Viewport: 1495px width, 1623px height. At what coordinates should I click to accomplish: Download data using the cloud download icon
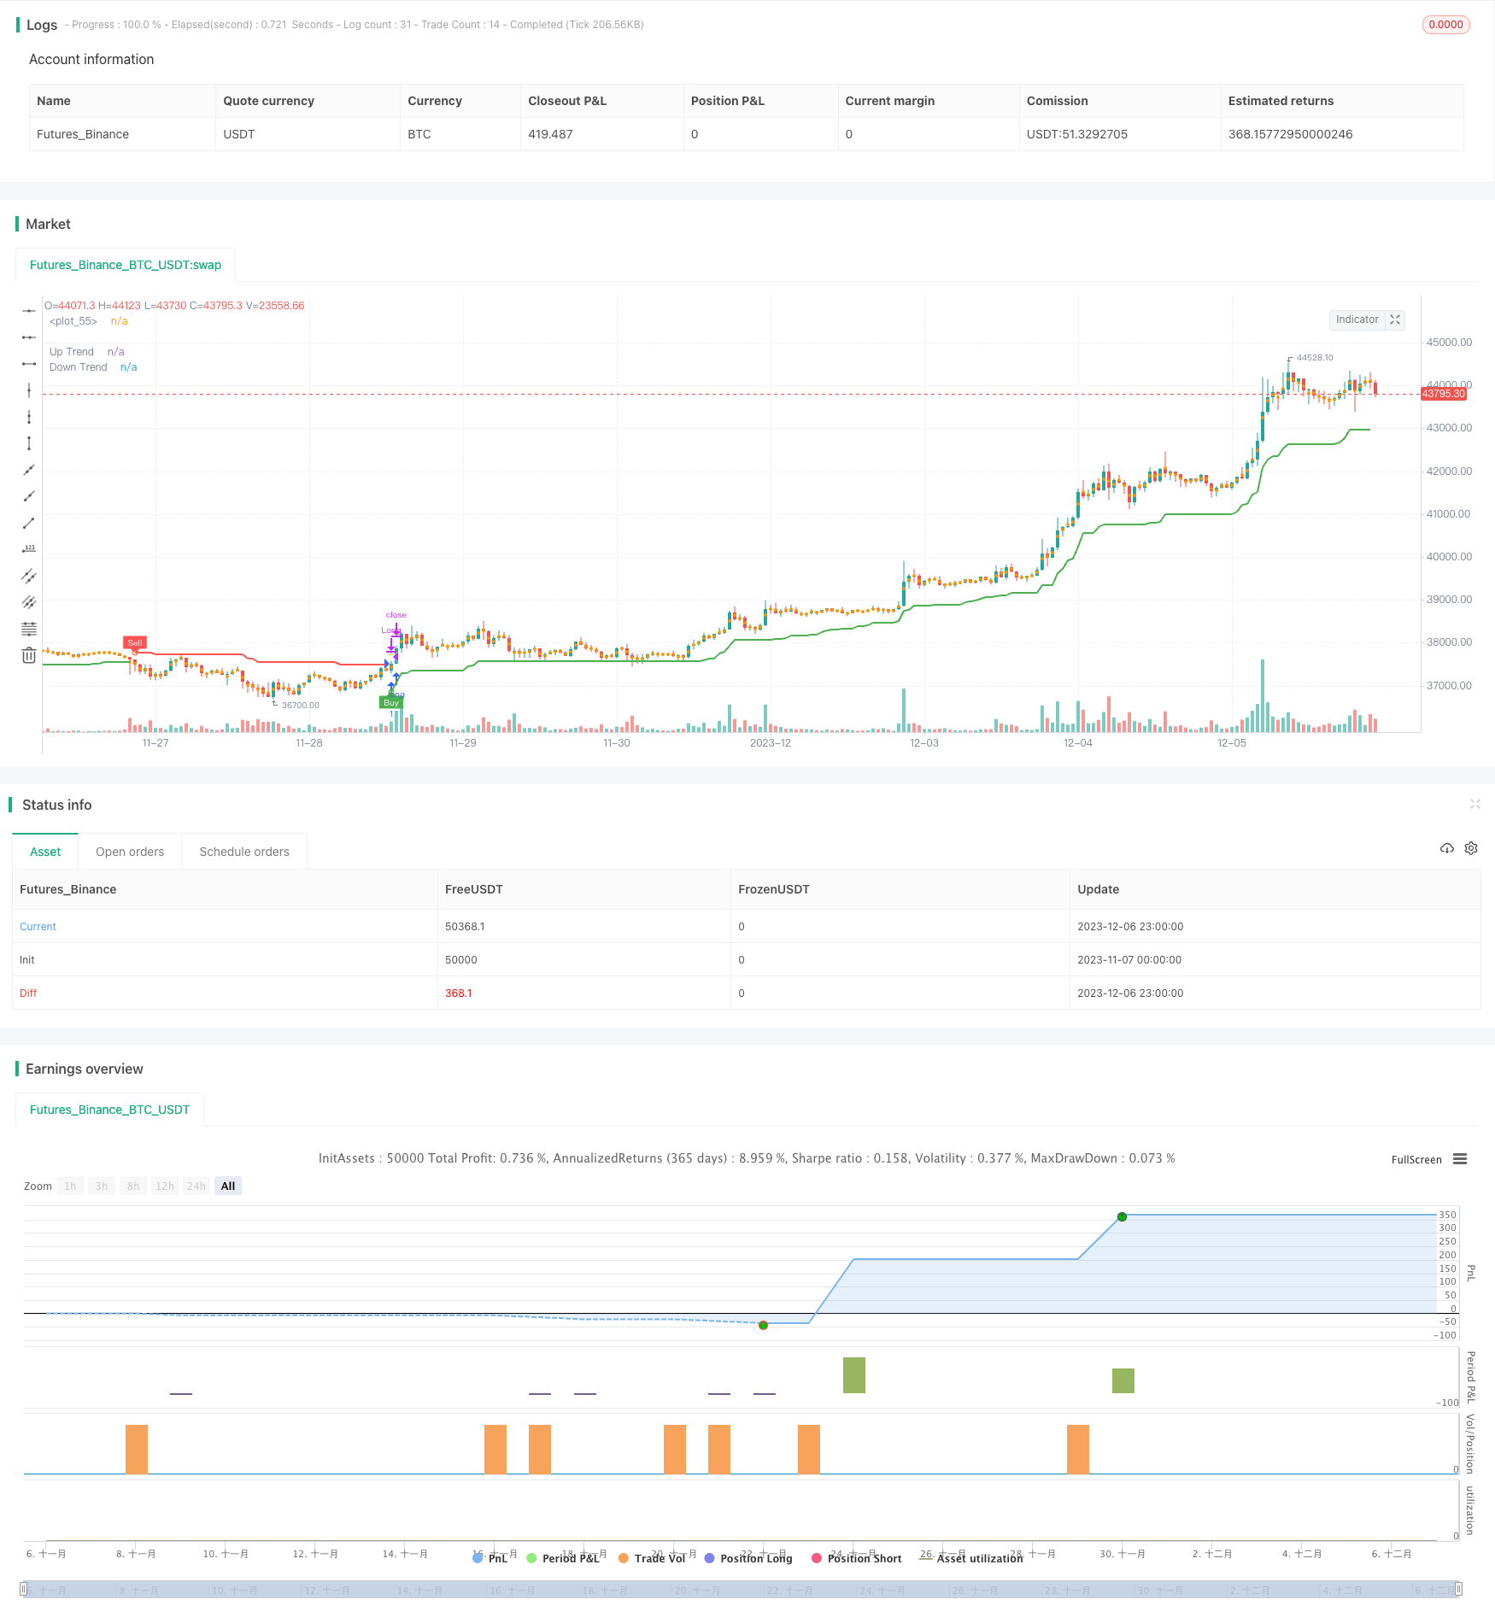click(1446, 848)
